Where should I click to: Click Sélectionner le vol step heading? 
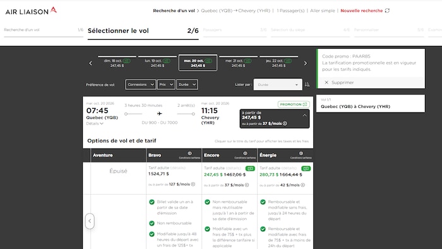click(118, 31)
